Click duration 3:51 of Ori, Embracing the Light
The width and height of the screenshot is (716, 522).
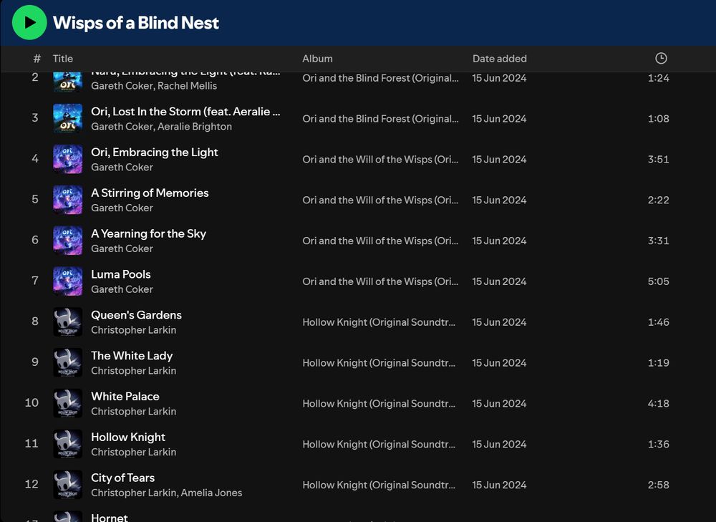[659, 160]
